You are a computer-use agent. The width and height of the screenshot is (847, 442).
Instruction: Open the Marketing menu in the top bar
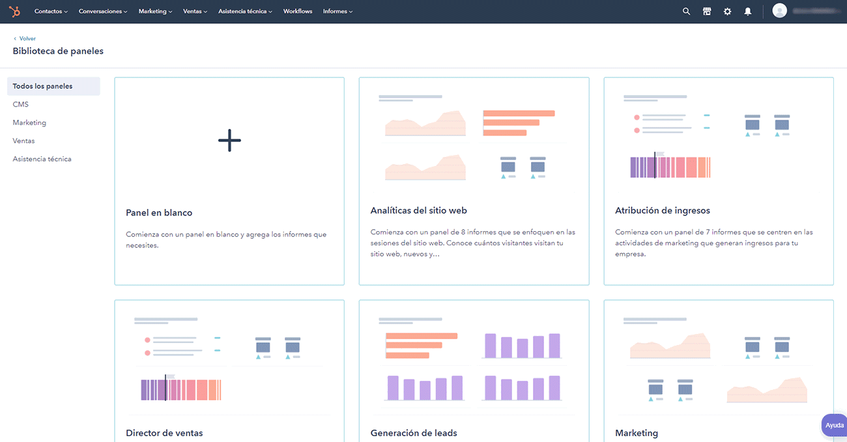(x=155, y=11)
